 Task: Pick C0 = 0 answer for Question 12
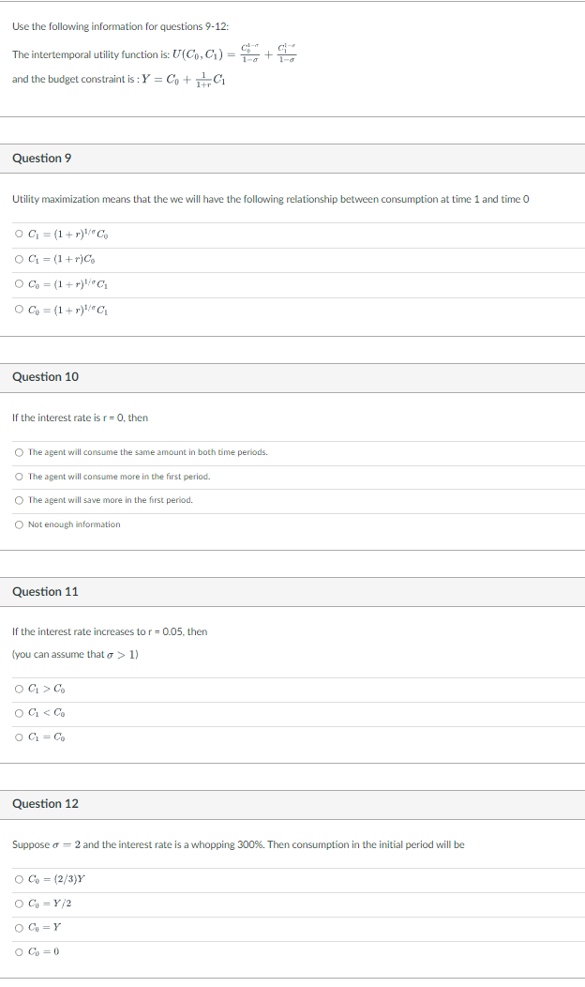click(x=18, y=951)
